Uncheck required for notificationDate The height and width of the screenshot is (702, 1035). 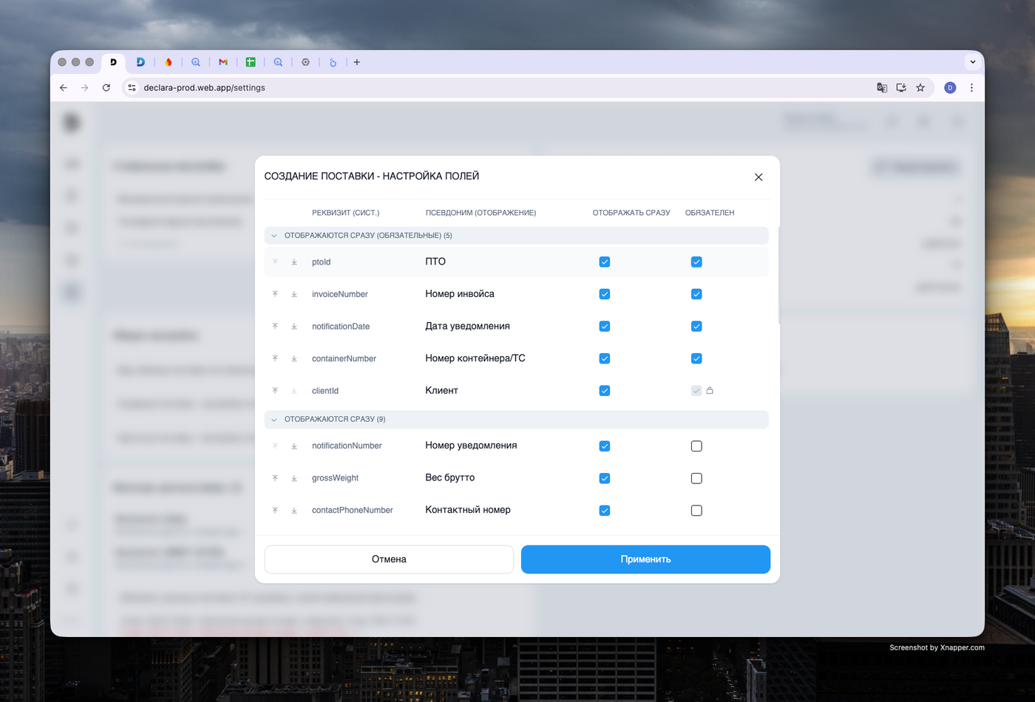tap(696, 327)
